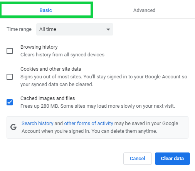The image size is (195, 171).
Task: Click the Clear data button
Action: pyautogui.click(x=172, y=159)
